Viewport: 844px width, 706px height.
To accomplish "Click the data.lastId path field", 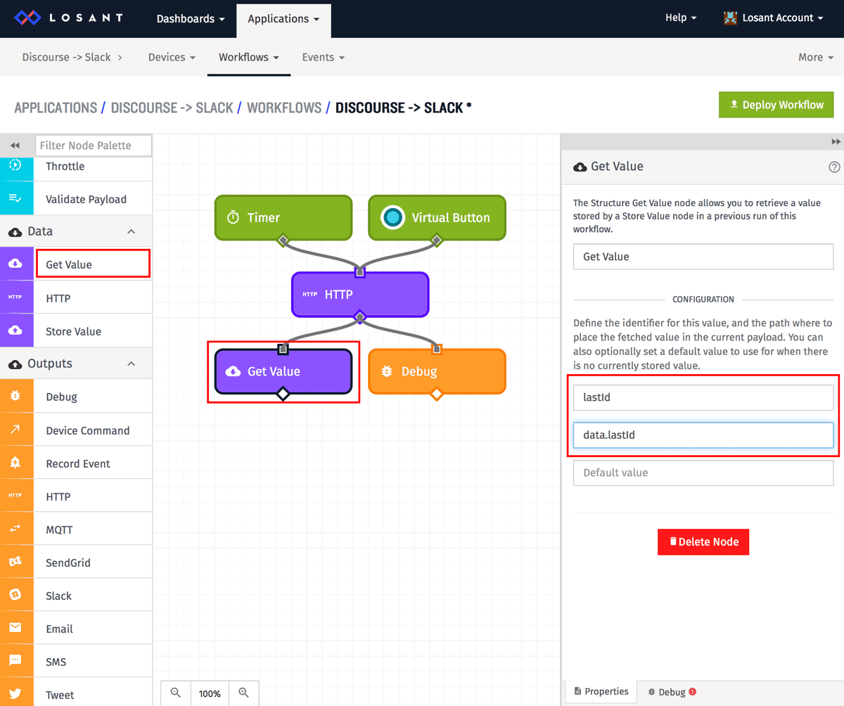I will click(703, 435).
